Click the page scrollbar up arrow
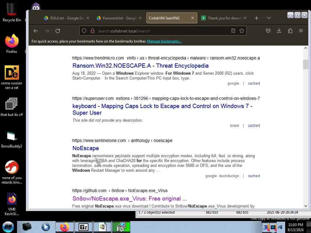This screenshot has height=233, width=311. coord(306,48)
